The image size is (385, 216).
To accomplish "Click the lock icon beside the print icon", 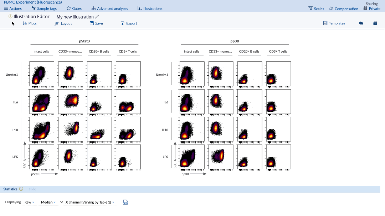I will (x=375, y=23).
